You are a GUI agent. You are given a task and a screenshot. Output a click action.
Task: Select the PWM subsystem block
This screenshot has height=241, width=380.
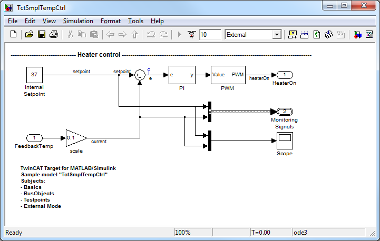[x=228, y=75]
